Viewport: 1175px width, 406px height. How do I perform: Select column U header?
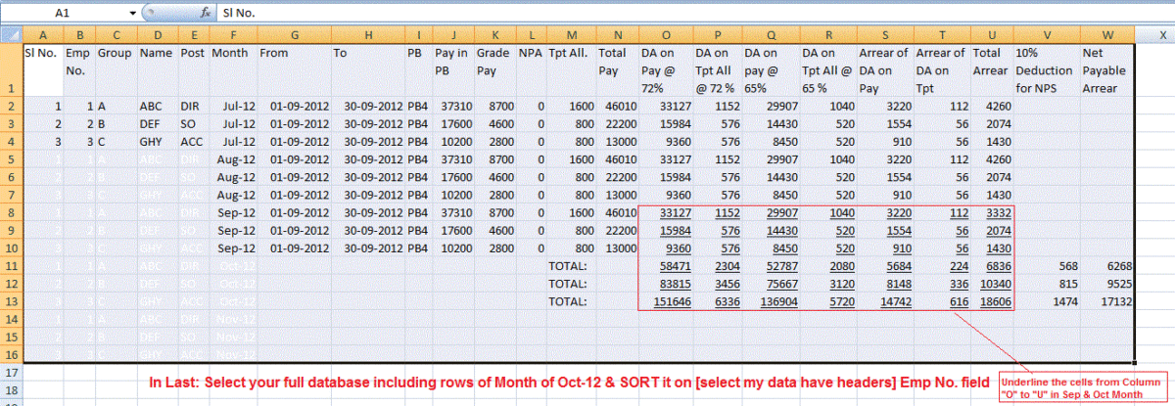click(x=992, y=34)
